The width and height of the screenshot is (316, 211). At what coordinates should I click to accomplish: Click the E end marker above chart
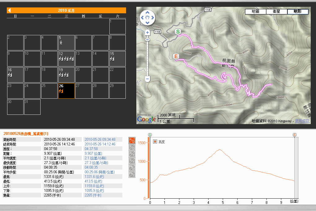294,135
